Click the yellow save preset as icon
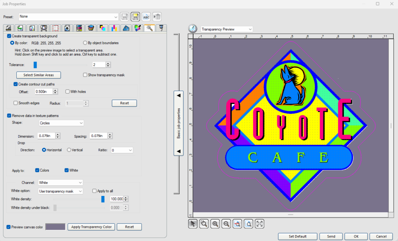 pos(135,17)
